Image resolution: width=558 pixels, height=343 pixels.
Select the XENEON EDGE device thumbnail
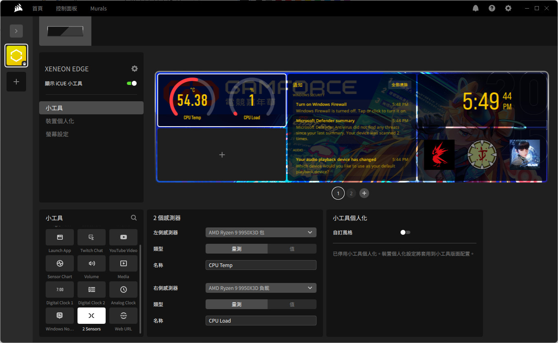coord(65,31)
